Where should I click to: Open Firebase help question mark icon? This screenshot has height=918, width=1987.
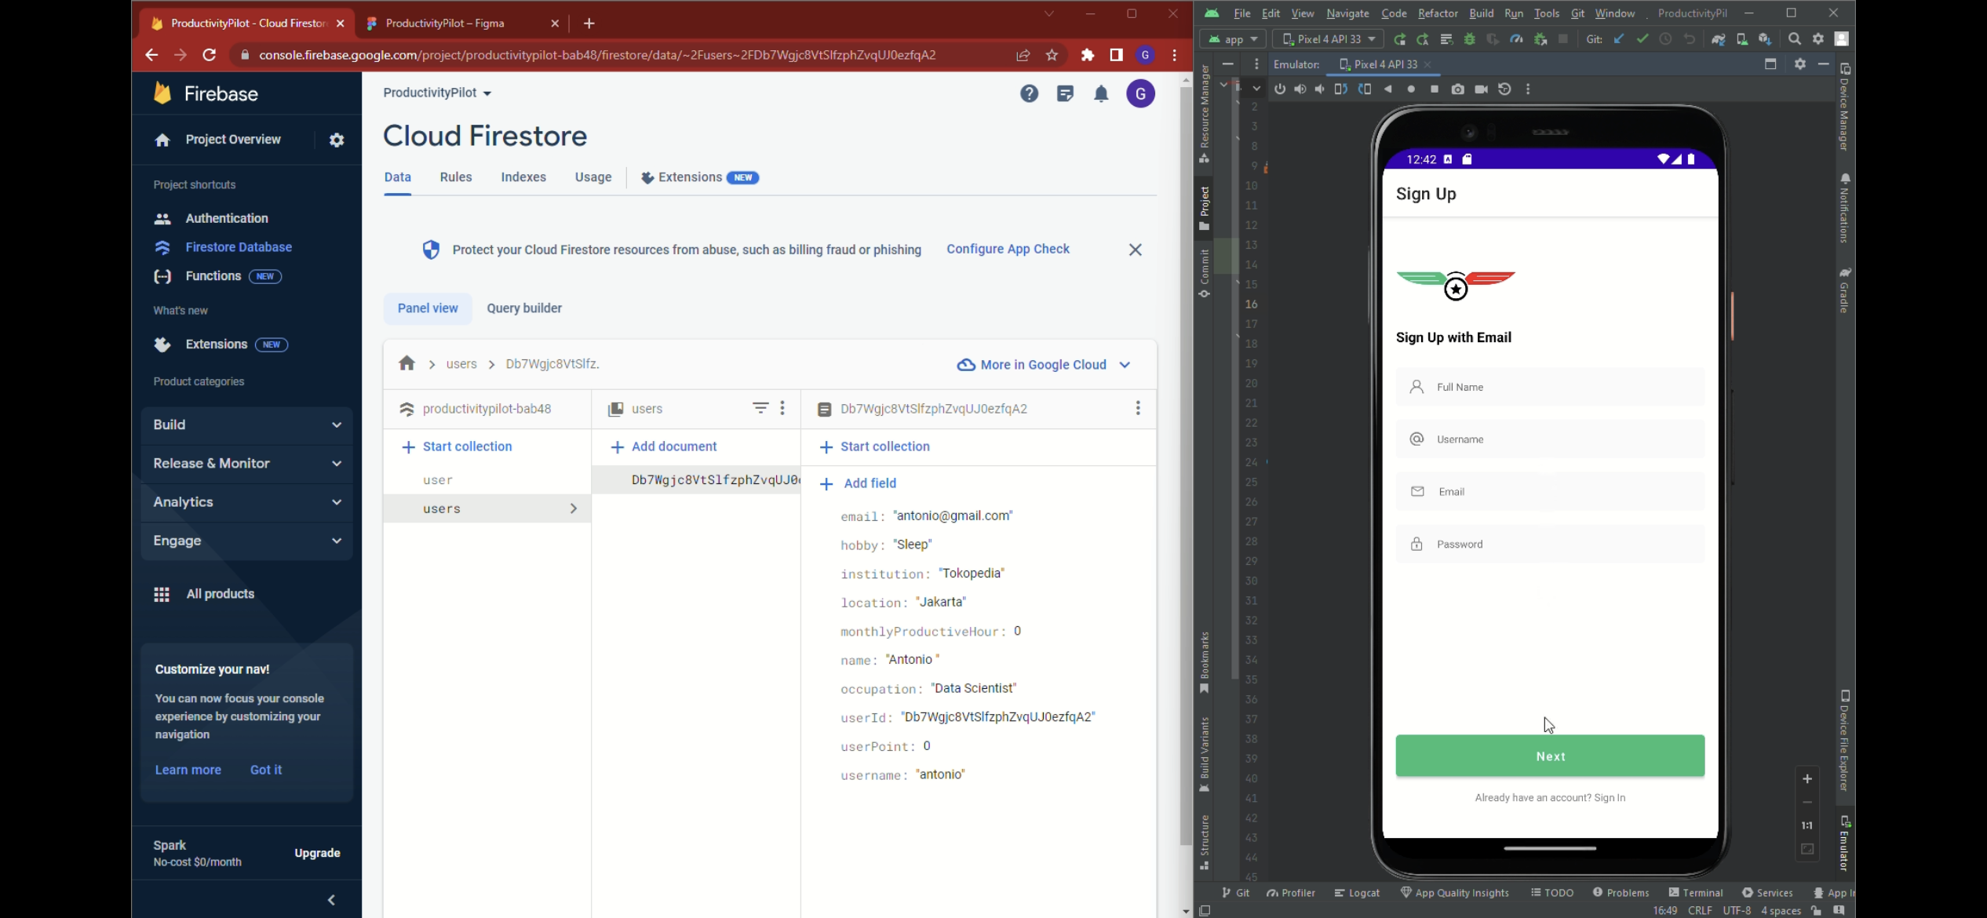[1029, 94]
